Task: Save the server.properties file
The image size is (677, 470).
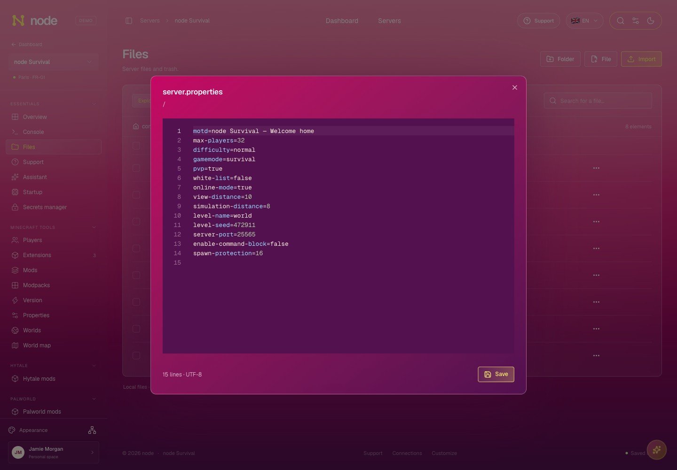Action: 496,374
